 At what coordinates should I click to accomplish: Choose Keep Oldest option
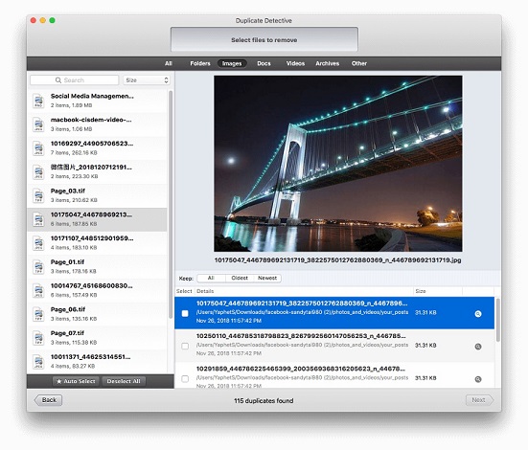240,278
